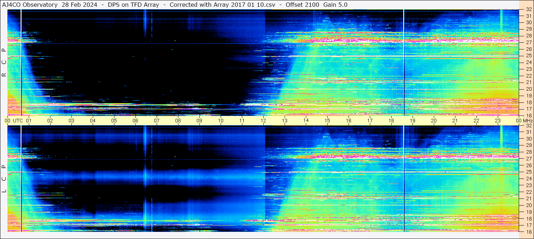Select the 03 hour tick label
Image resolution: width=534 pixels, height=239 pixels.
tap(71, 121)
